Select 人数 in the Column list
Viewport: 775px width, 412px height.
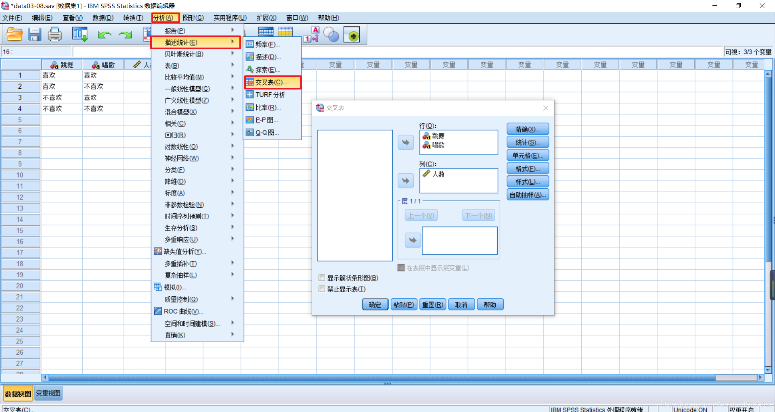coord(434,174)
